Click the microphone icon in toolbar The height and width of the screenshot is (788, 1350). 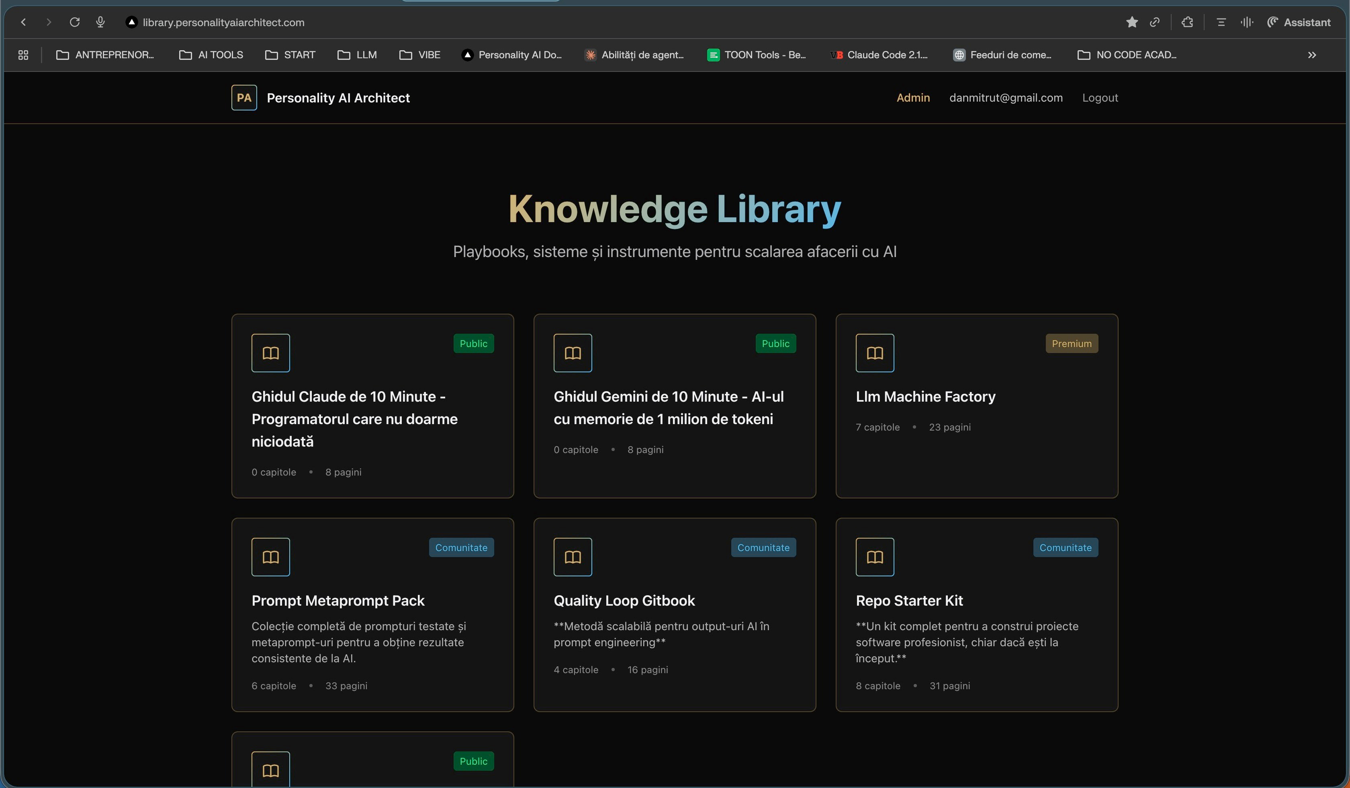click(100, 22)
